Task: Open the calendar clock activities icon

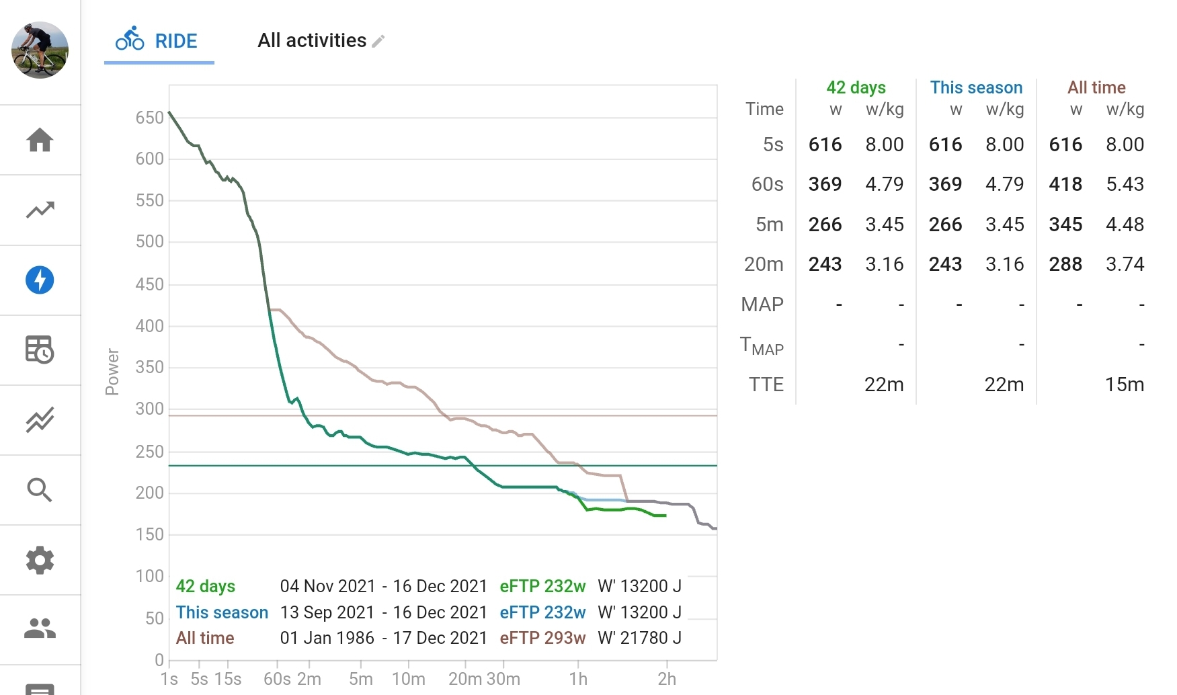Action: tap(40, 350)
